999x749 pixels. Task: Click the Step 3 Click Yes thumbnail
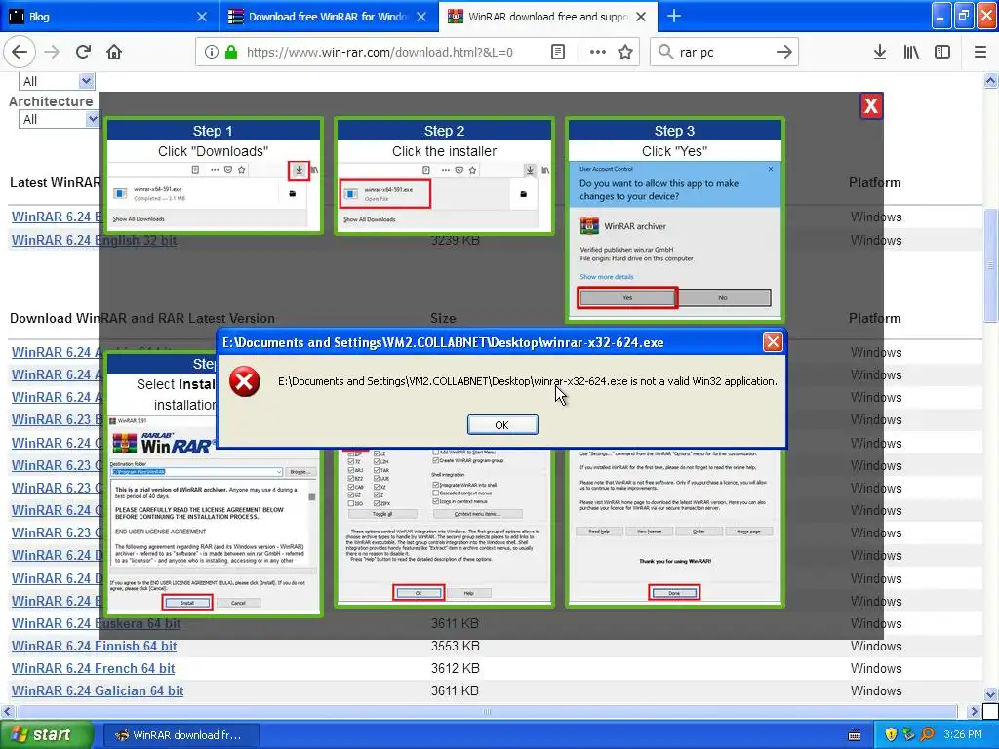click(x=674, y=219)
